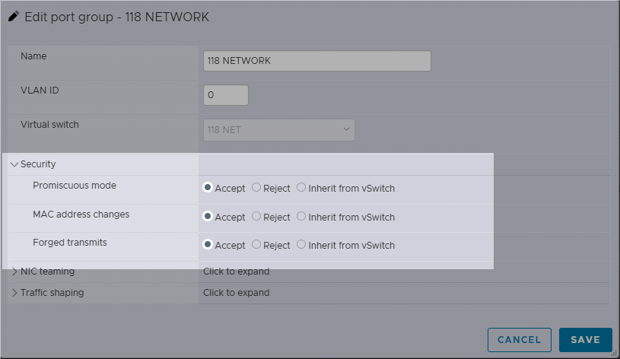This screenshot has width=620, height=359.
Task: Expand the Traffic shaping section
Action: point(14,293)
